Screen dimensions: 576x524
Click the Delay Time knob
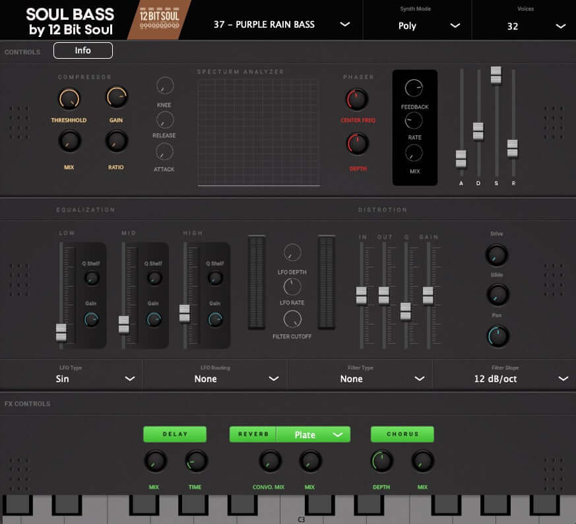click(196, 461)
